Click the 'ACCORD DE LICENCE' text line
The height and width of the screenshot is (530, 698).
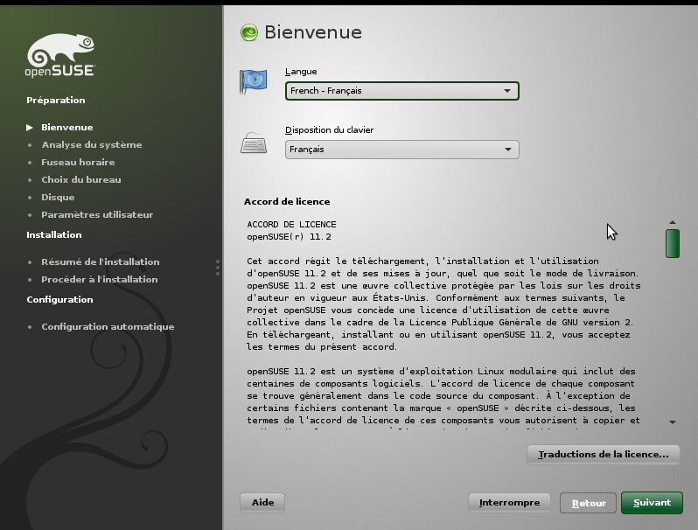tap(291, 224)
